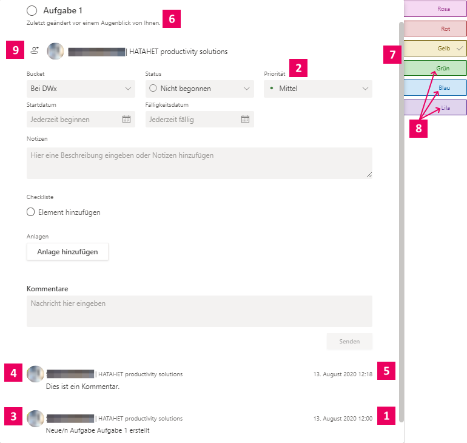467x443 pixels.
Task: Click avatar of 'Aufgabe 1 erstellt' entry
Action: point(35,418)
